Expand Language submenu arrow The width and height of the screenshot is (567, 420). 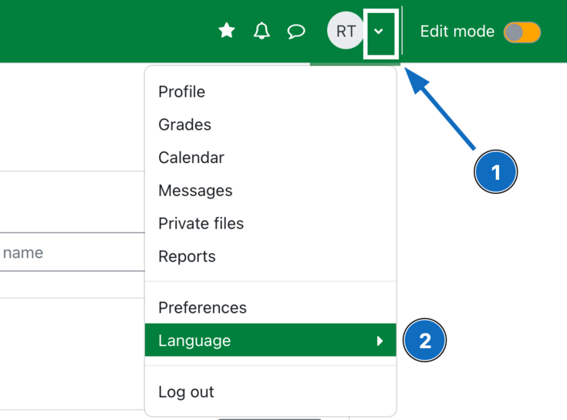tap(380, 340)
